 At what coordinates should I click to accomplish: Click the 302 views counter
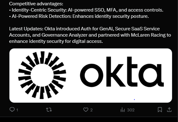tap(131, 110)
